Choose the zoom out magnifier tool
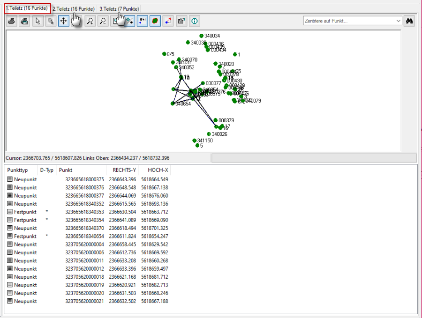Image resolution: width=422 pixels, height=318 pixels. click(x=103, y=21)
